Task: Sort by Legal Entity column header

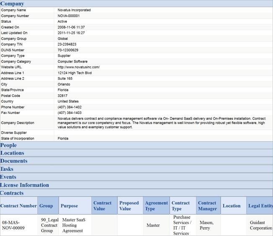Action: [x=260, y=206]
